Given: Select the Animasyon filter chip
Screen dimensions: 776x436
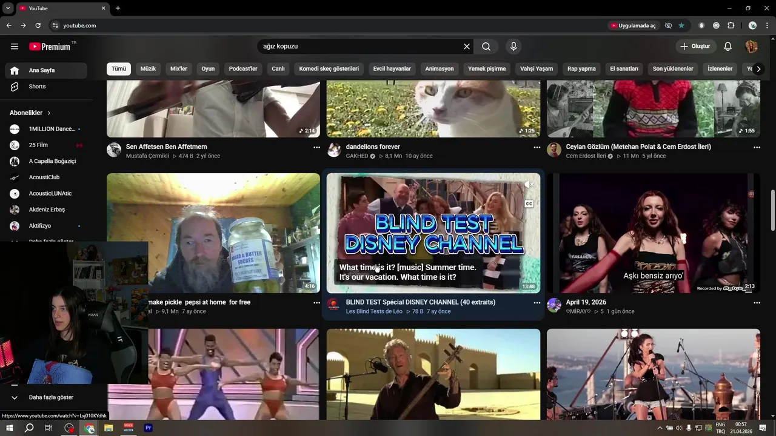Looking at the screenshot, I should click(440, 69).
